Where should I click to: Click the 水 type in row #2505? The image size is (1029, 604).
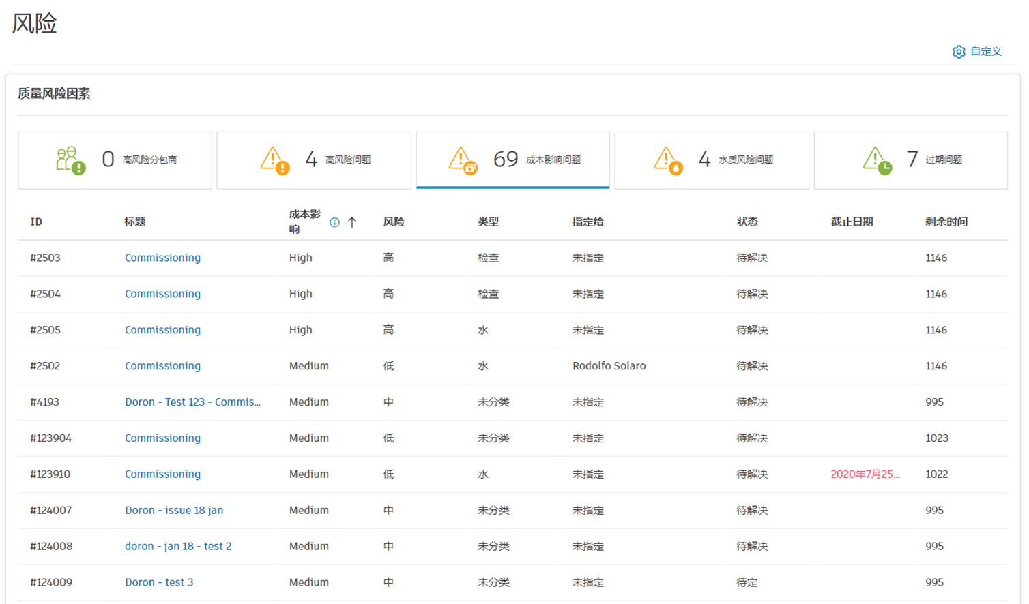coord(483,330)
